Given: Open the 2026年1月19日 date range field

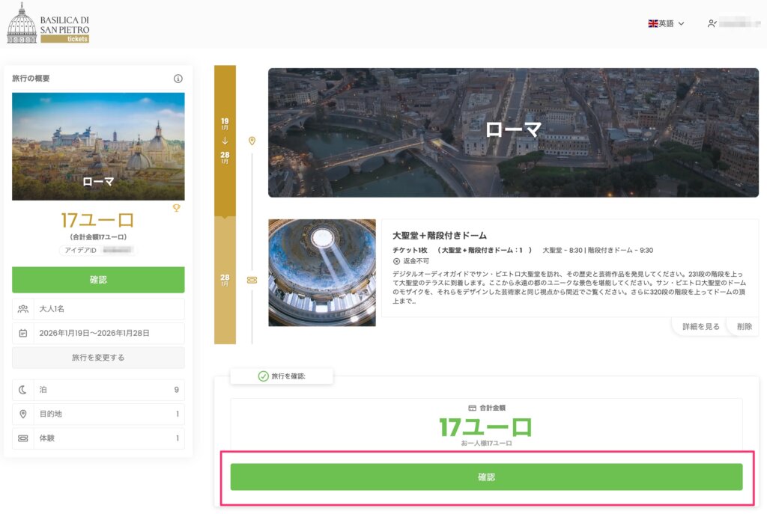Looking at the screenshot, I should pyautogui.click(x=98, y=333).
